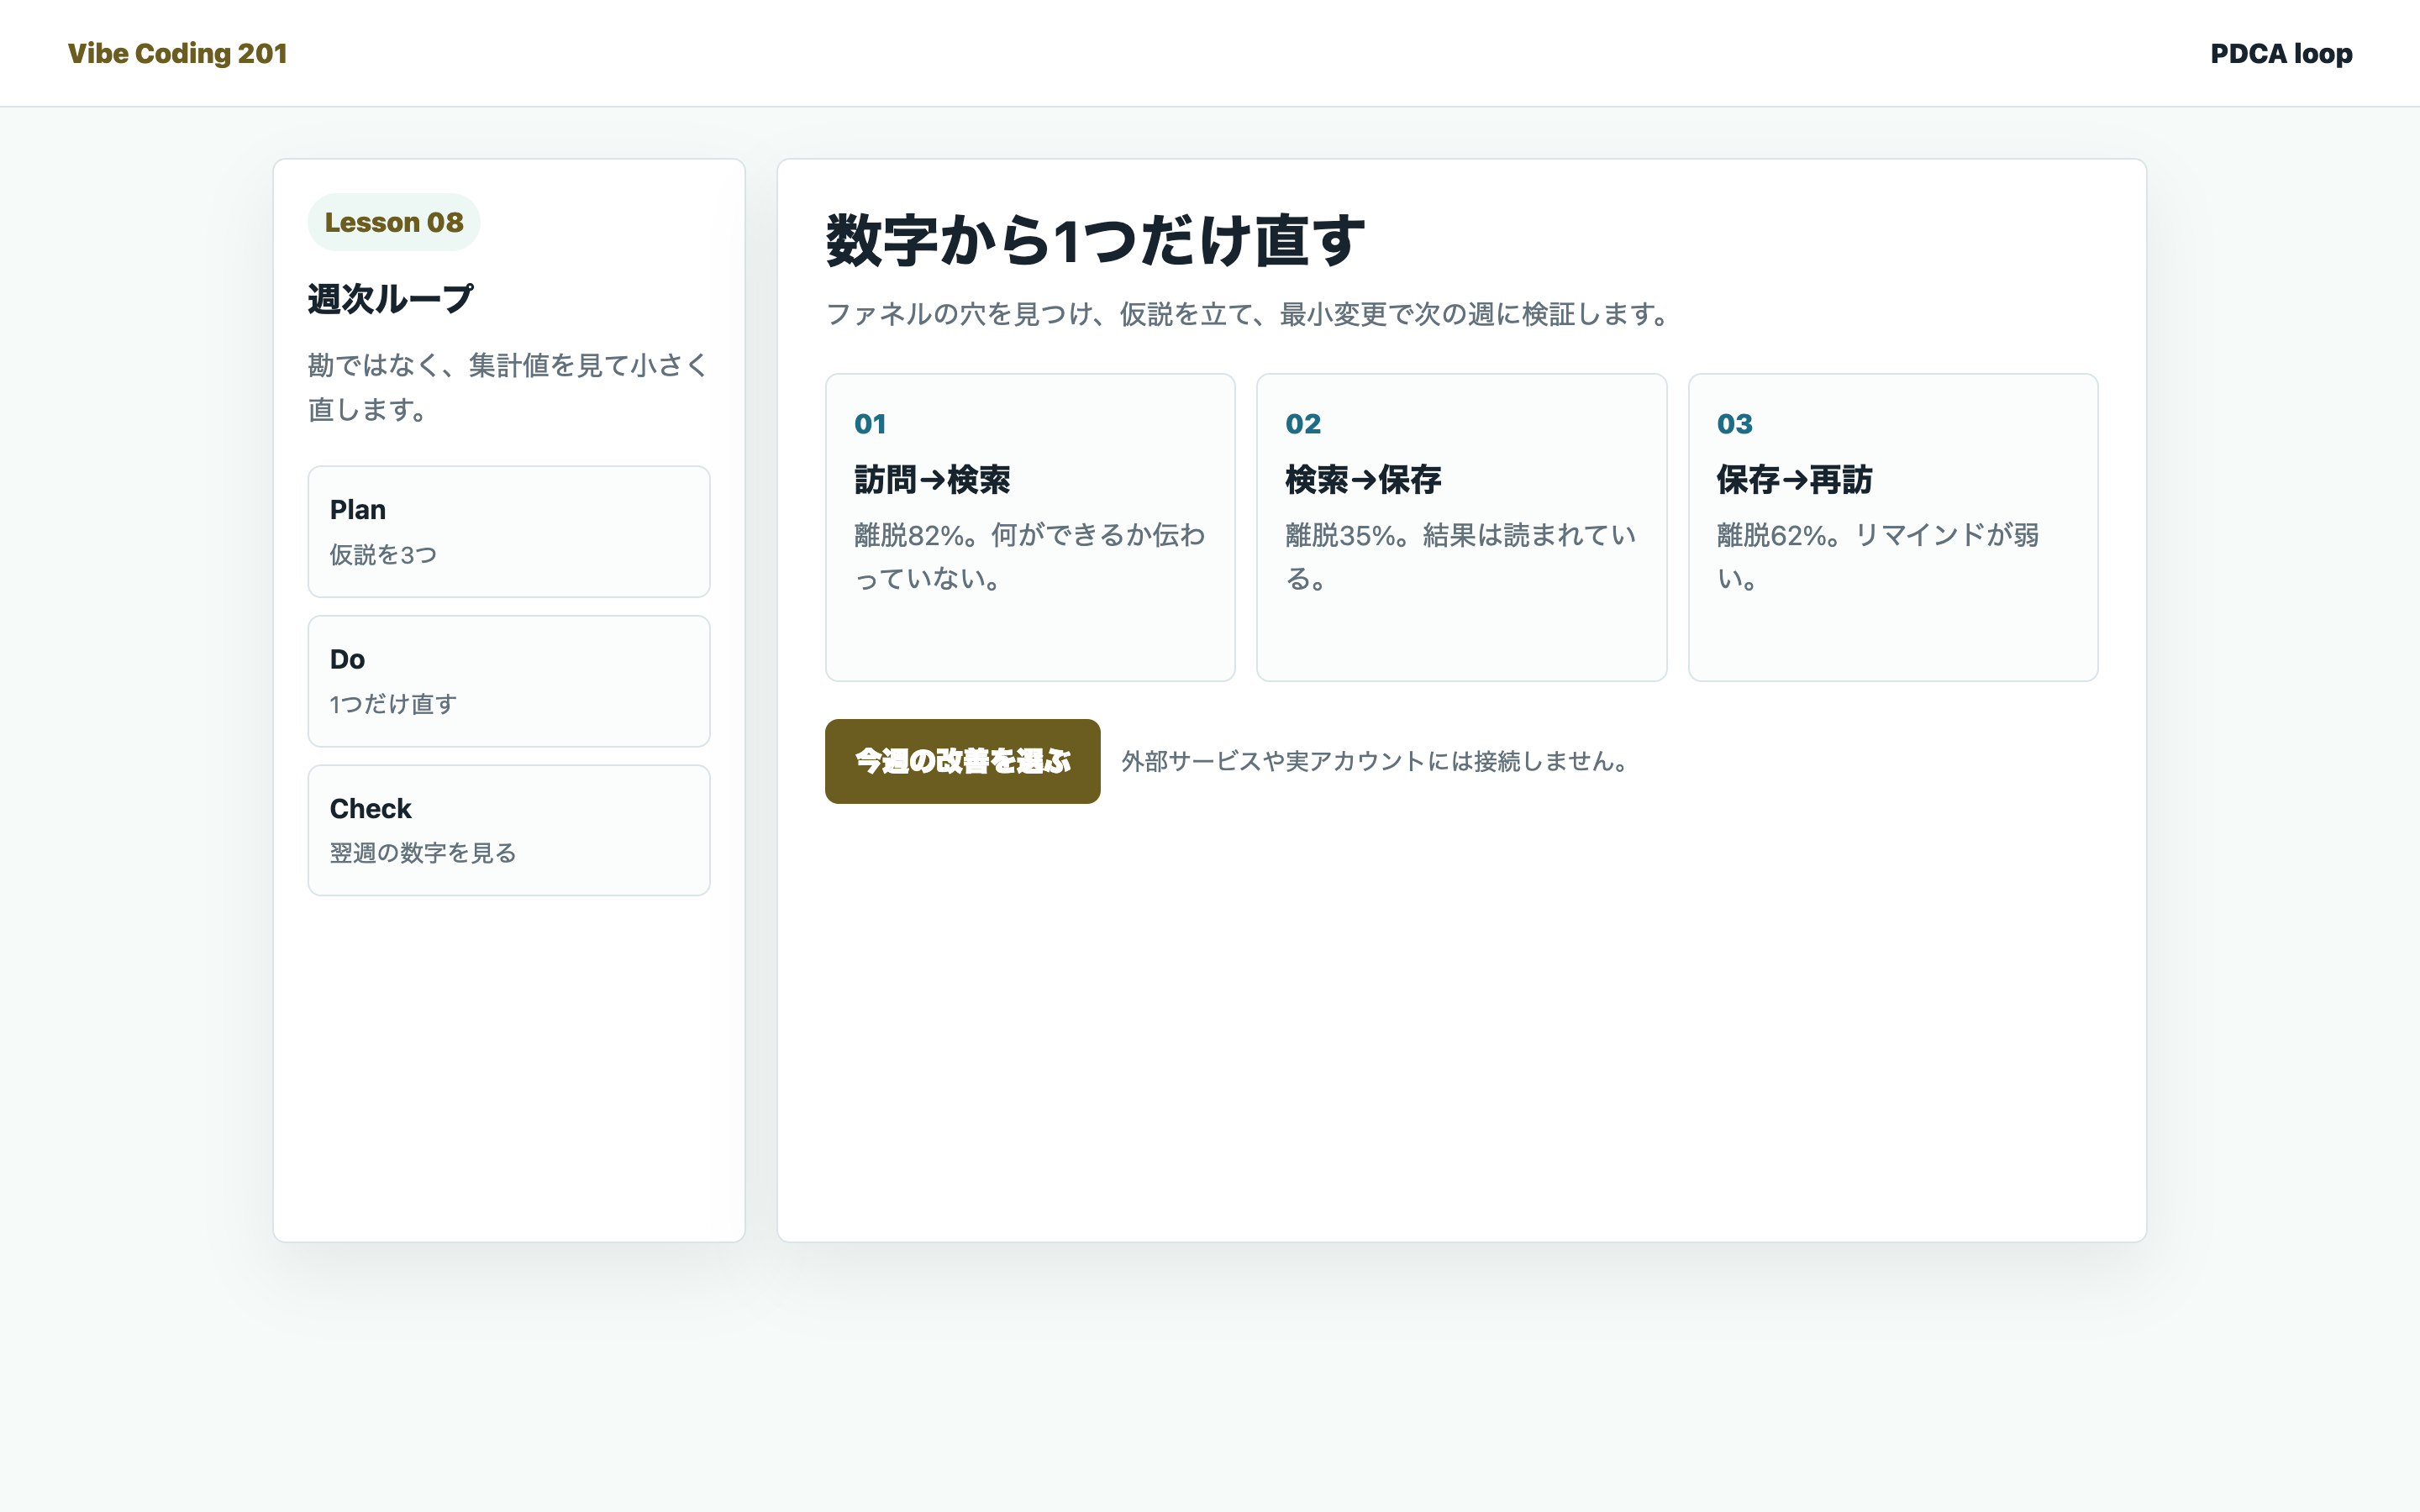Click the 1つだけ直す text under Do
This screenshot has width=2420, height=1512.
393,704
